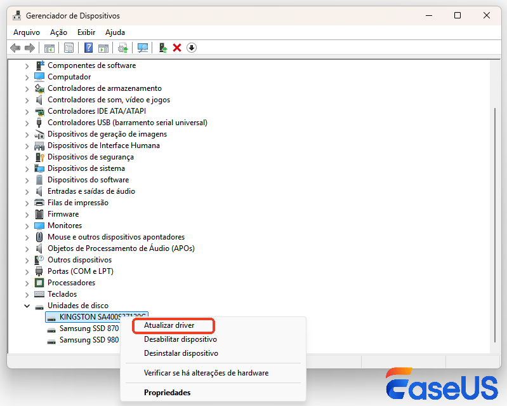Click the blue Help question-mark icon
The width and height of the screenshot is (507, 406).
coord(88,48)
